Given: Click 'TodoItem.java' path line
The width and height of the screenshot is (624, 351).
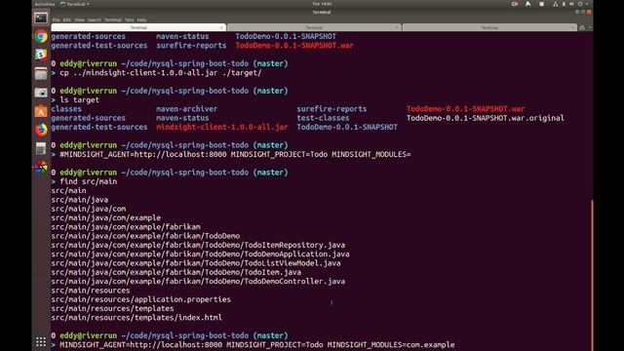Looking at the screenshot, I should [175, 272].
